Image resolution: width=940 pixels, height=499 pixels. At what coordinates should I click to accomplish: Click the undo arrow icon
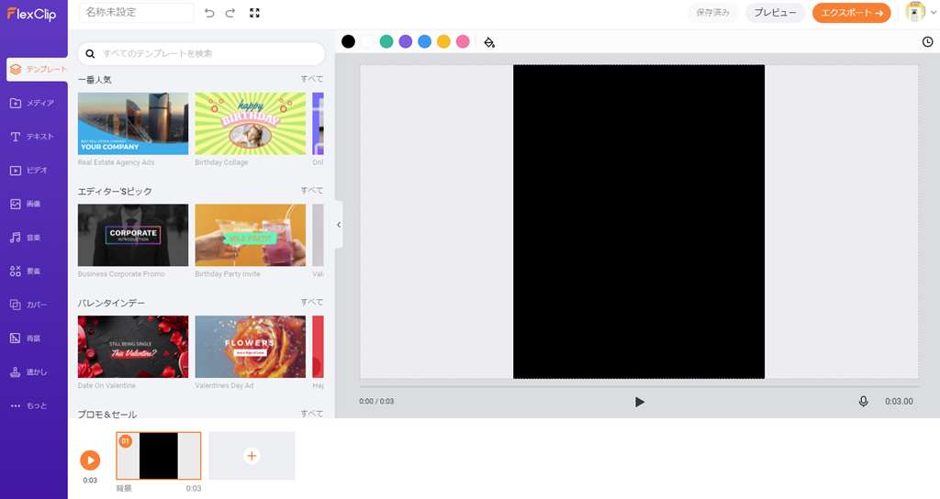(209, 13)
